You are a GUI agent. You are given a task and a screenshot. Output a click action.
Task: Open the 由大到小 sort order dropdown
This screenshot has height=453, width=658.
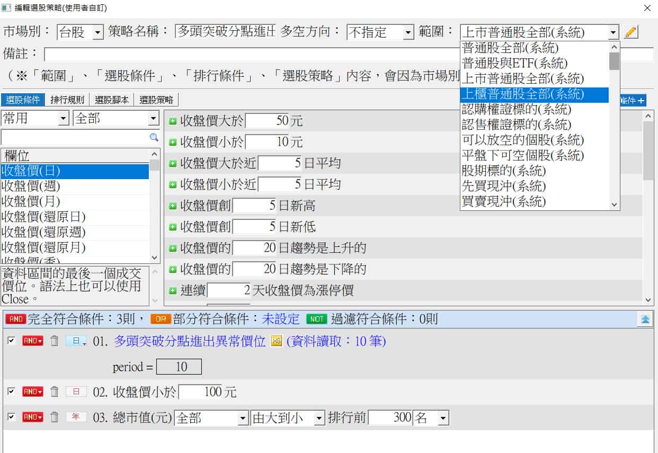pos(319,418)
